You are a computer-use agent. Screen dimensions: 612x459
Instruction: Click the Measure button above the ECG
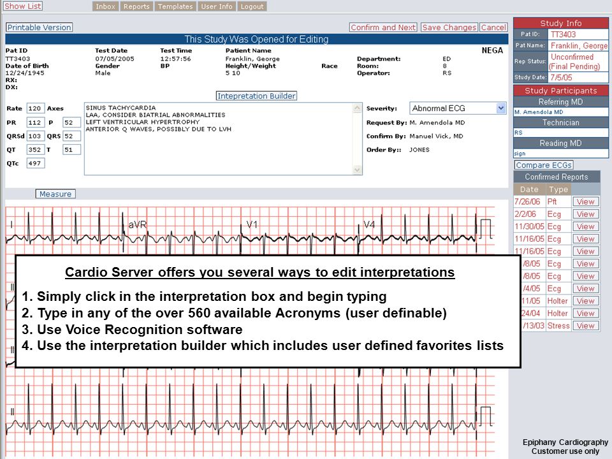coord(55,194)
